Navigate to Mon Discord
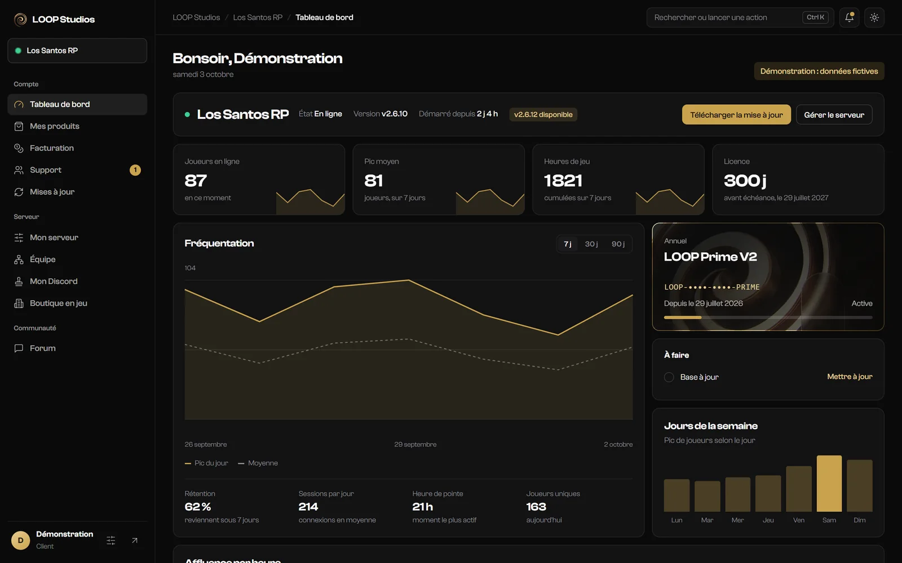The width and height of the screenshot is (902, 563). [x=77, y=281]
